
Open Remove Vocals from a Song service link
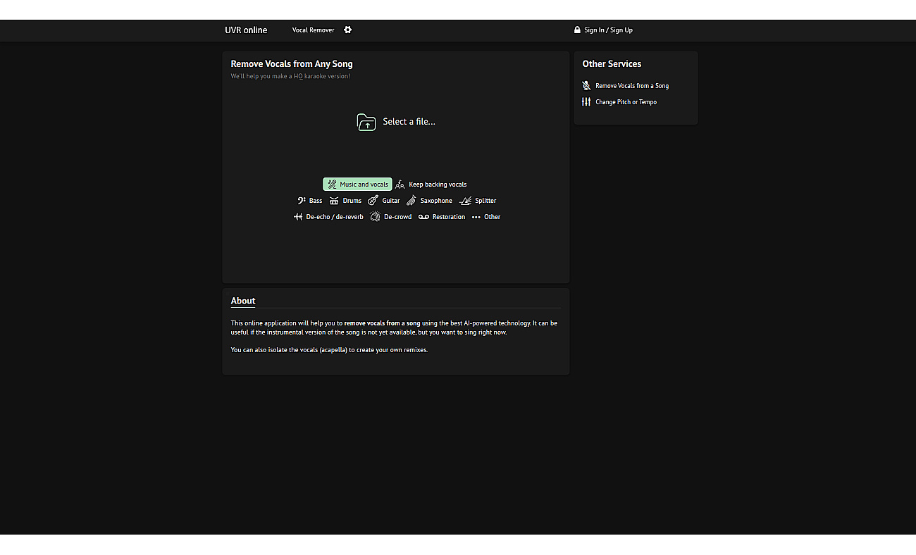[632, 86]
